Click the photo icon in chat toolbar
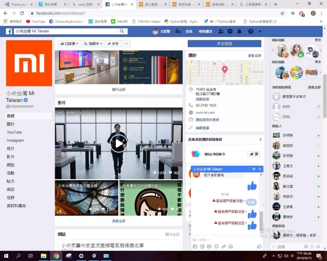 (195, 246)
